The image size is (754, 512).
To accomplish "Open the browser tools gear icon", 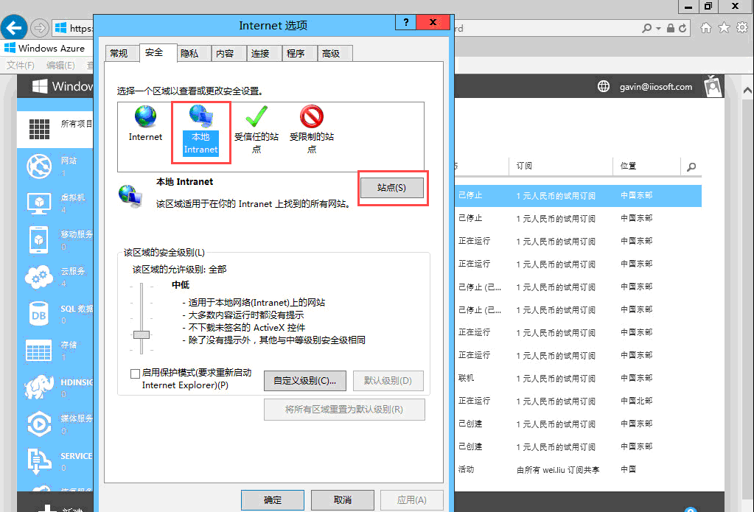I will click(742, 28).
